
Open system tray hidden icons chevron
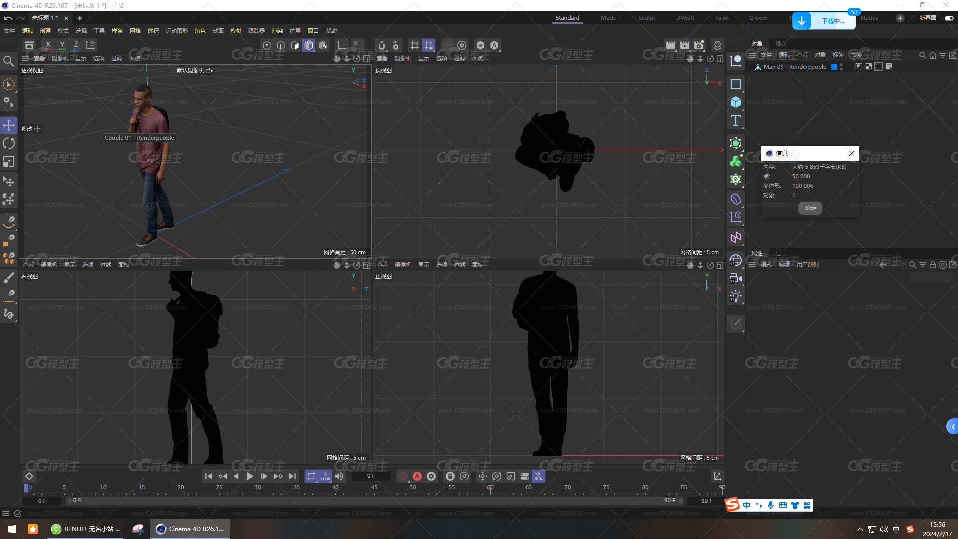coord(860,529)
